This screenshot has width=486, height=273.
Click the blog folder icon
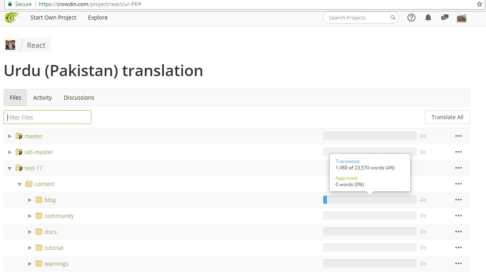39,200
